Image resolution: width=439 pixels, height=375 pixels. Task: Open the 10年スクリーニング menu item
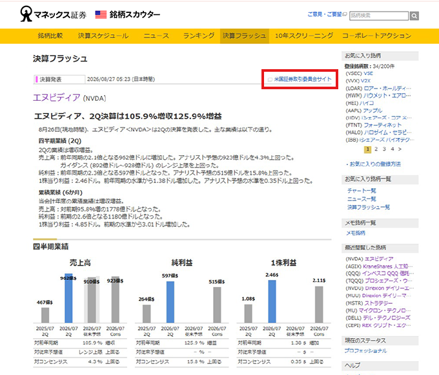[304, 36]
